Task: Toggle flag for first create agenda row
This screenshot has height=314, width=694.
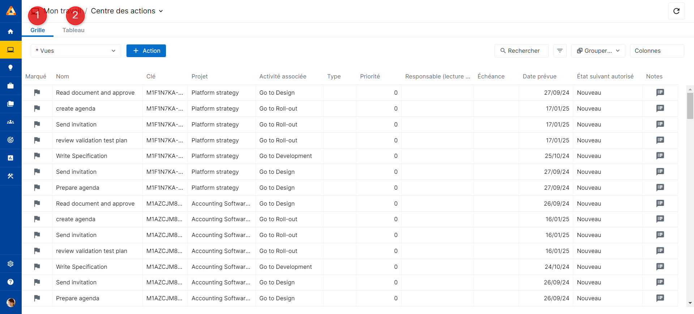Action: click(x=37, y=108)
